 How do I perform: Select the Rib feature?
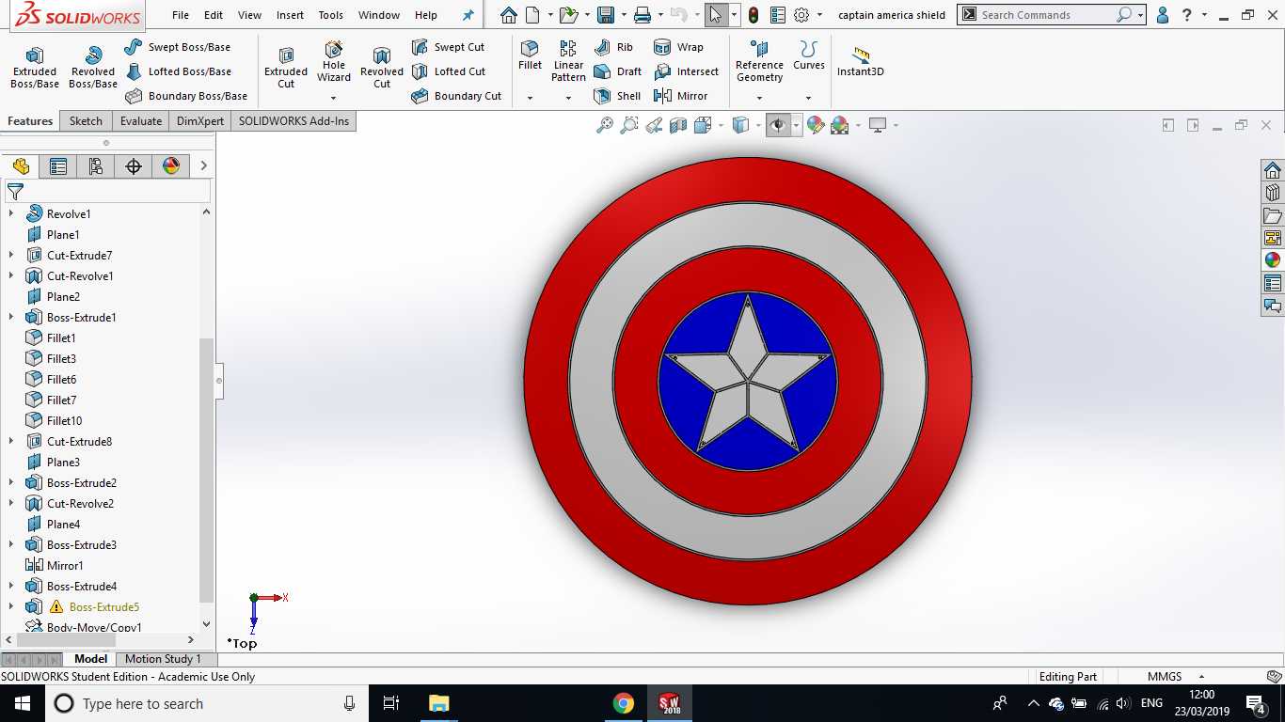point(613,47)
